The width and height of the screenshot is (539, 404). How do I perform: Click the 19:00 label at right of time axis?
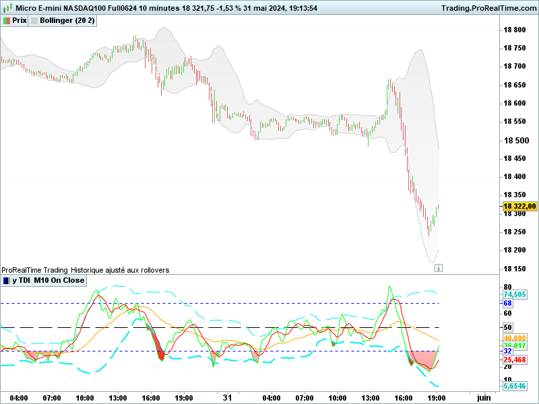(436, 398)
